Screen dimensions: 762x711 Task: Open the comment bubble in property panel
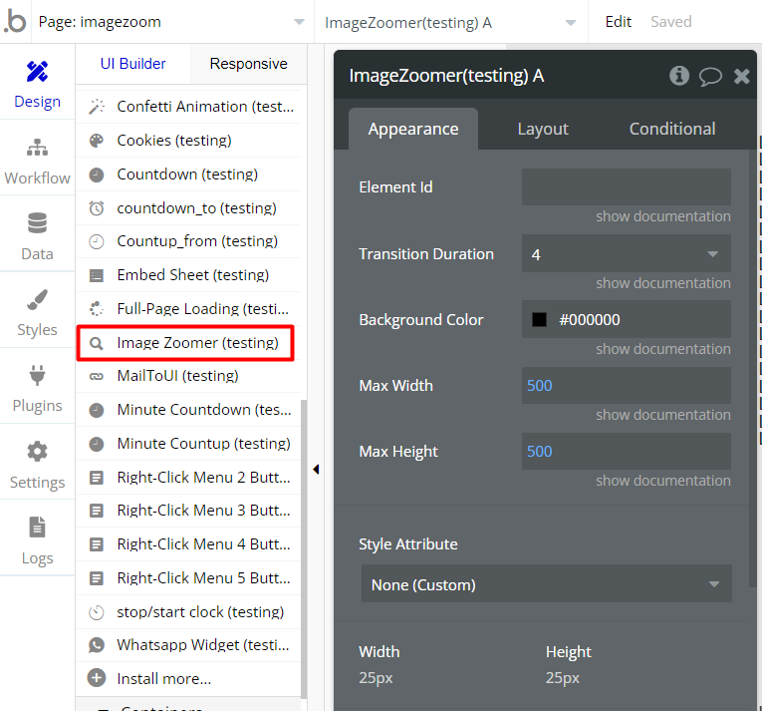pos(710,76)
